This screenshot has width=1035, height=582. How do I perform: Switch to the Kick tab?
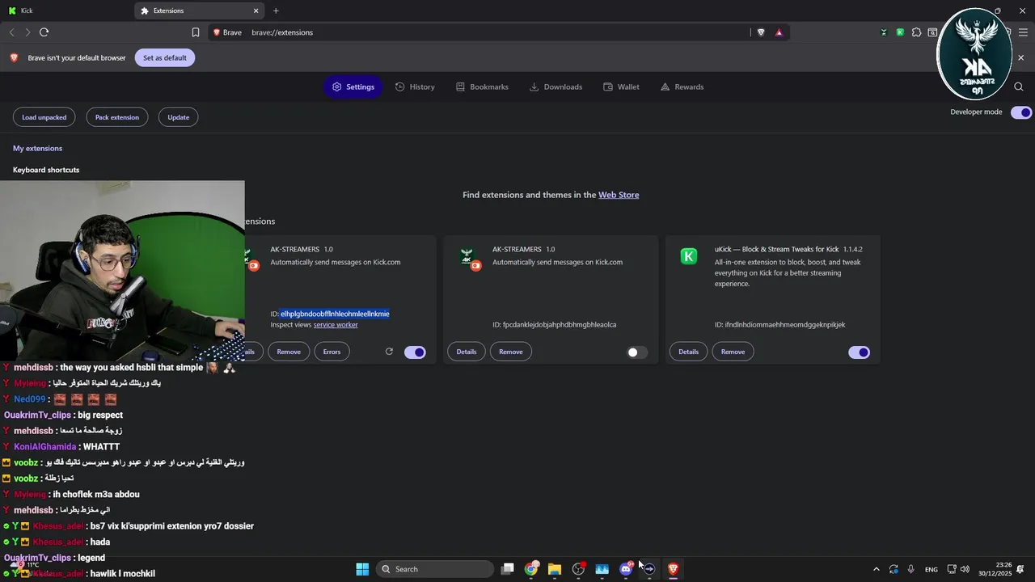tap(65, 11)
